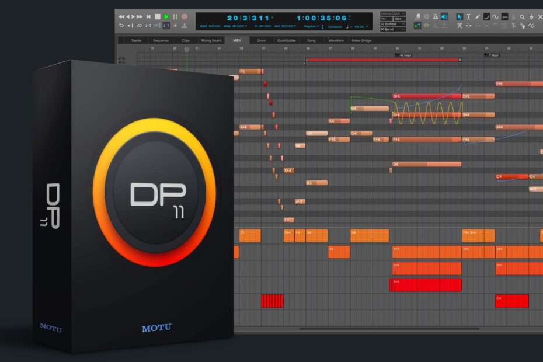Select the B3 note in piano roll

[316, 183]
